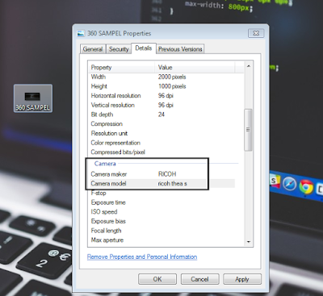Close the 360 SAMPEL Properties dialog

pyautogui.click(x=256, y=33)
